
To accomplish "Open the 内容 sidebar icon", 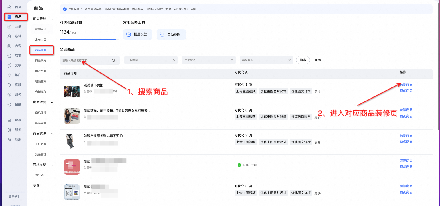I will [x=9, y=46].
